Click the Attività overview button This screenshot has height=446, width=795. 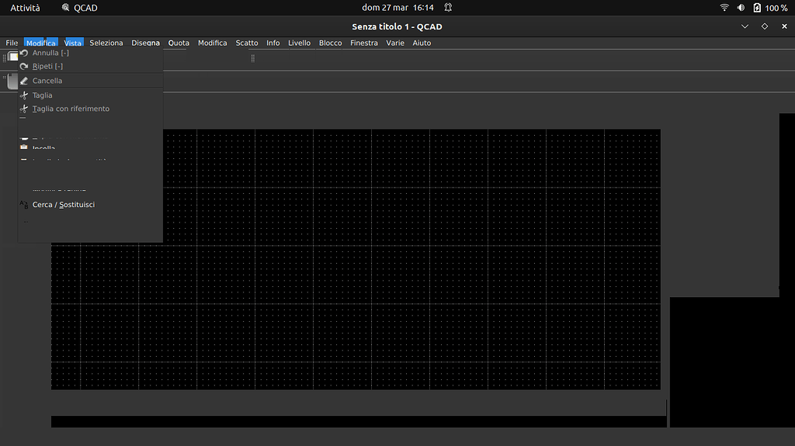pos(25,8)
